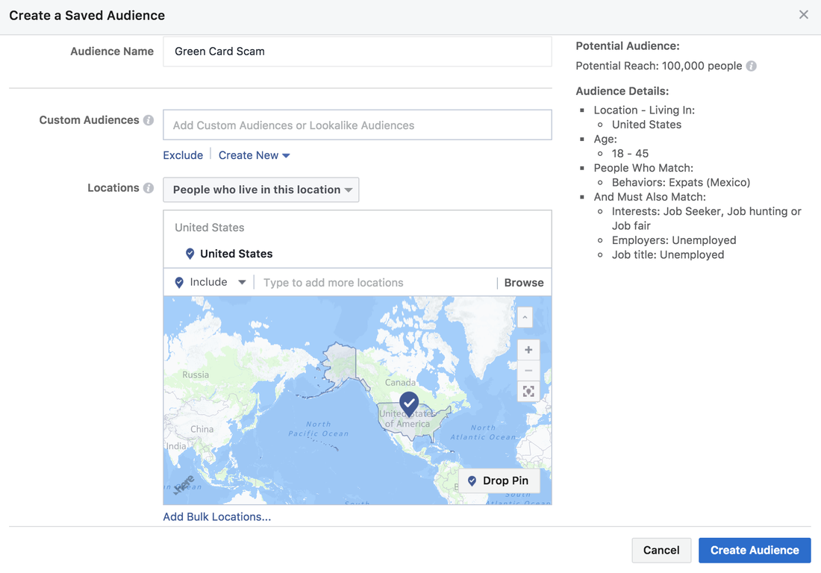Image resolution: width=821 pixels, height=573 pixels.
Task: Collapse the map with the chevron button
Action: point(525,317)
